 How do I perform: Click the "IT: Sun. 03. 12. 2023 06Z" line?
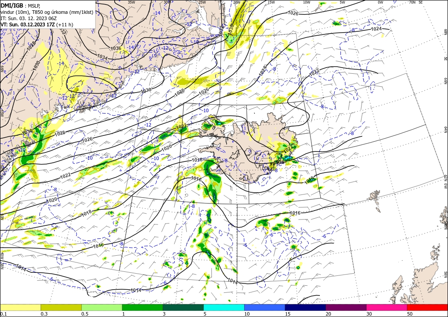(29, 18)
